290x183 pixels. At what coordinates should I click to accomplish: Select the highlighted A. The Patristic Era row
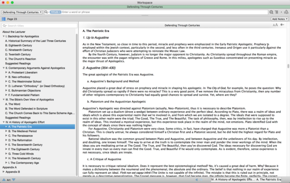[38, 127]
